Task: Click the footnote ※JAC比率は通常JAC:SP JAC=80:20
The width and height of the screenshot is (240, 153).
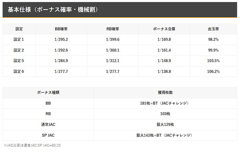Action: [32, 145]
